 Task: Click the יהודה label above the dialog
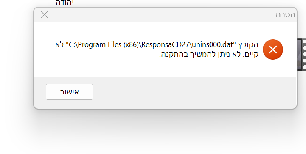[x=65, y=3]
